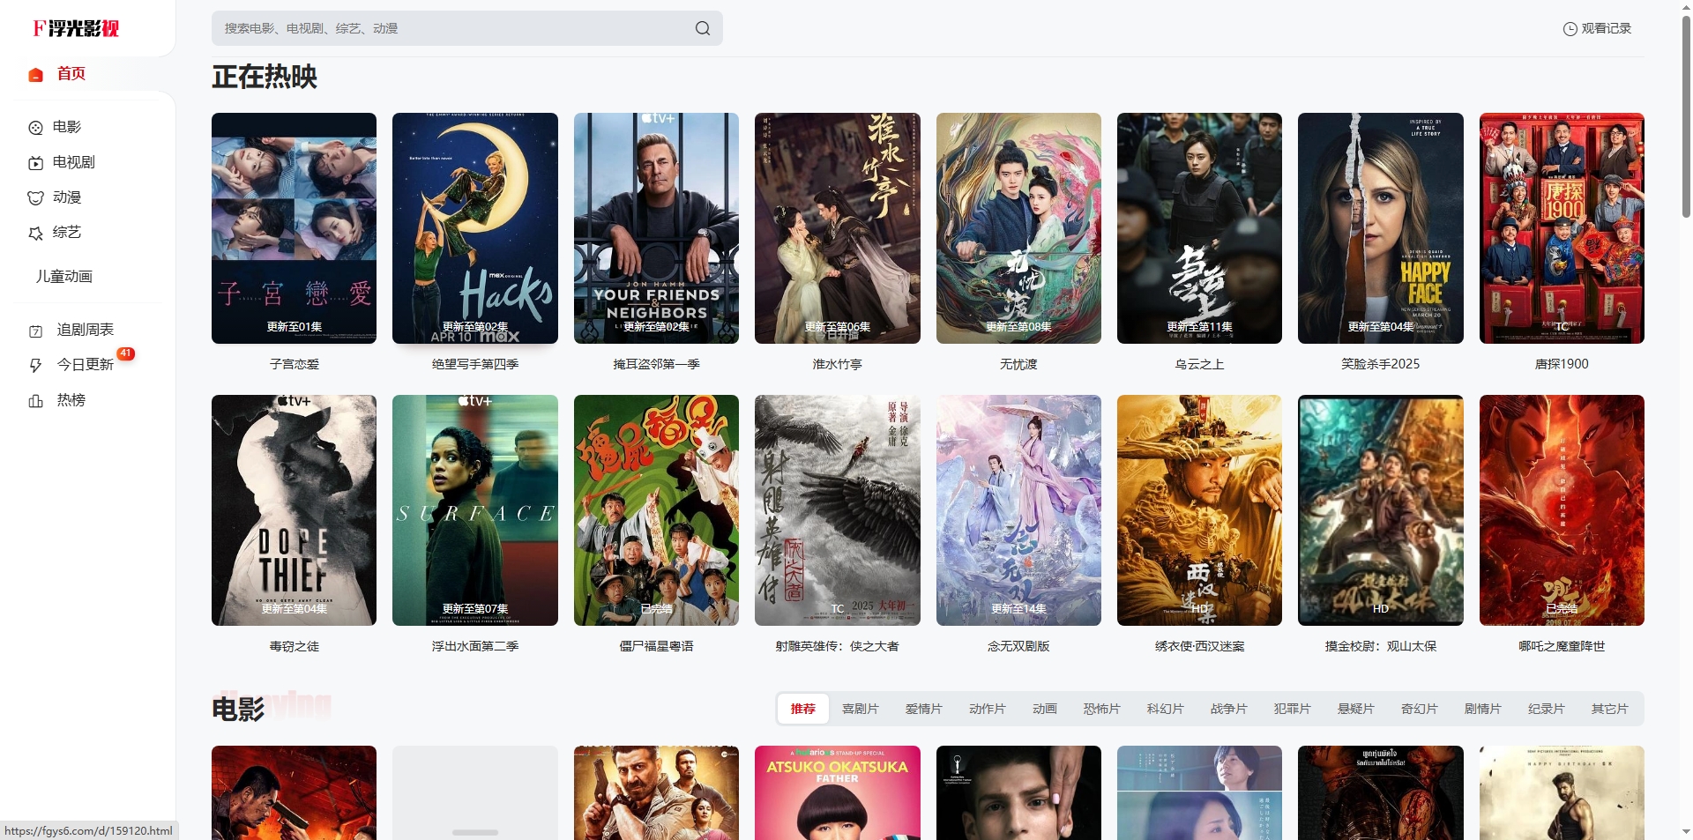Click the 电影 sidebar icon
Screen dimensions: 1693x840
(x=36, y=128)
